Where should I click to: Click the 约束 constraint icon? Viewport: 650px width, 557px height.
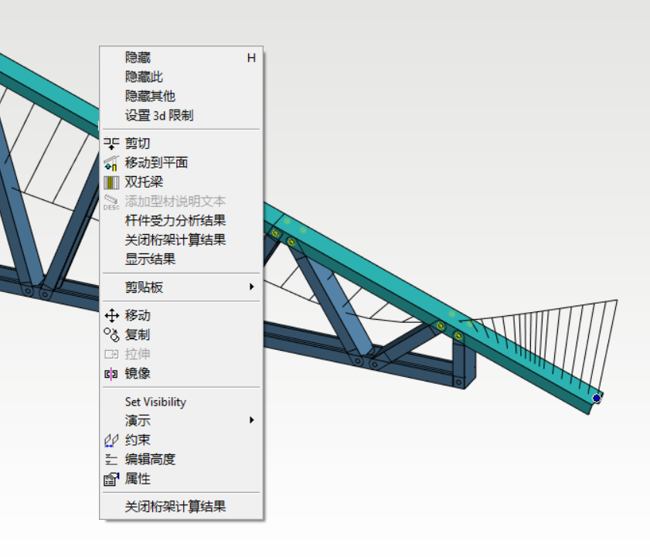pos(111,440)
